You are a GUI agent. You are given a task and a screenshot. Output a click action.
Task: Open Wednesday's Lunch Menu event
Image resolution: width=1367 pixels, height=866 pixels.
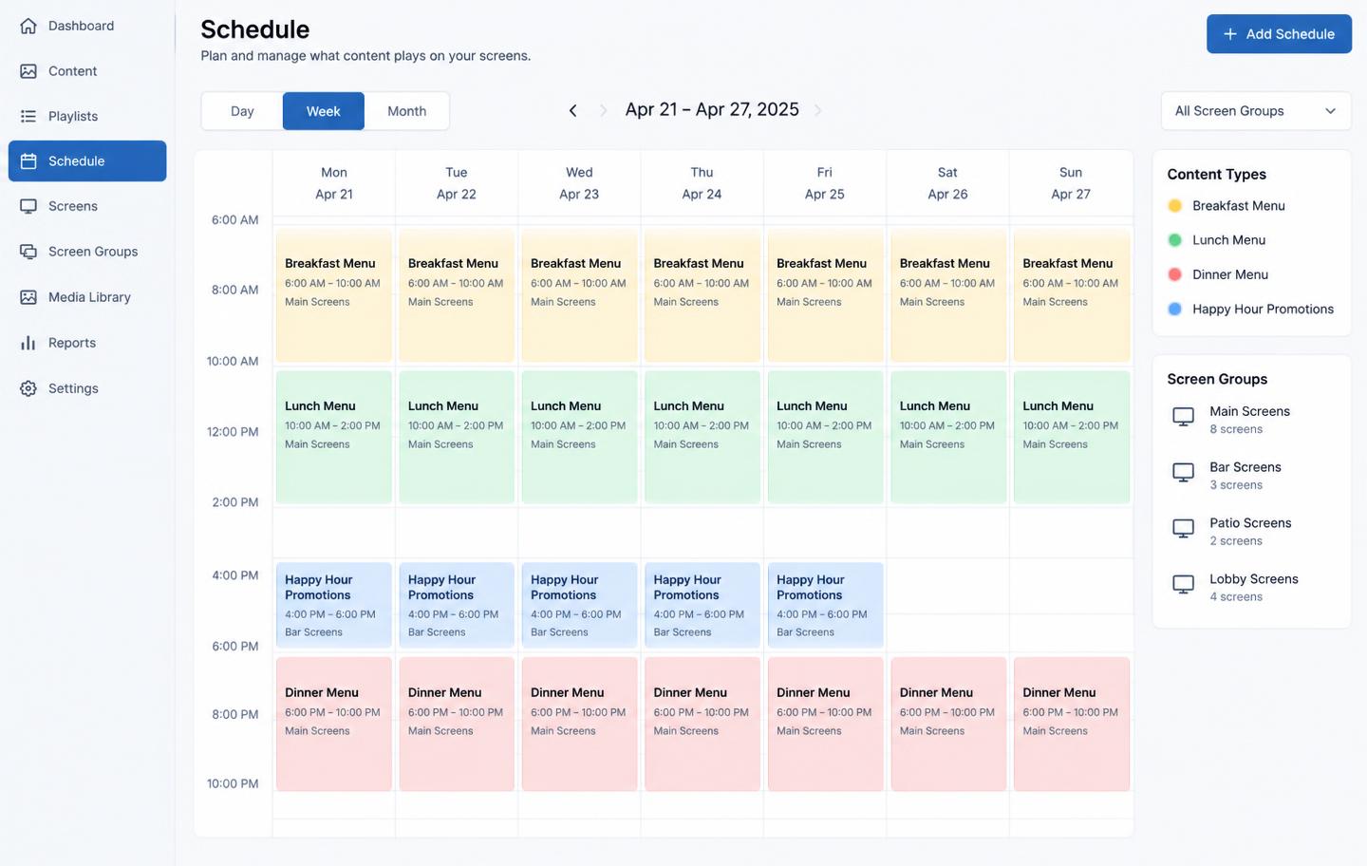[x=579, y=437]
